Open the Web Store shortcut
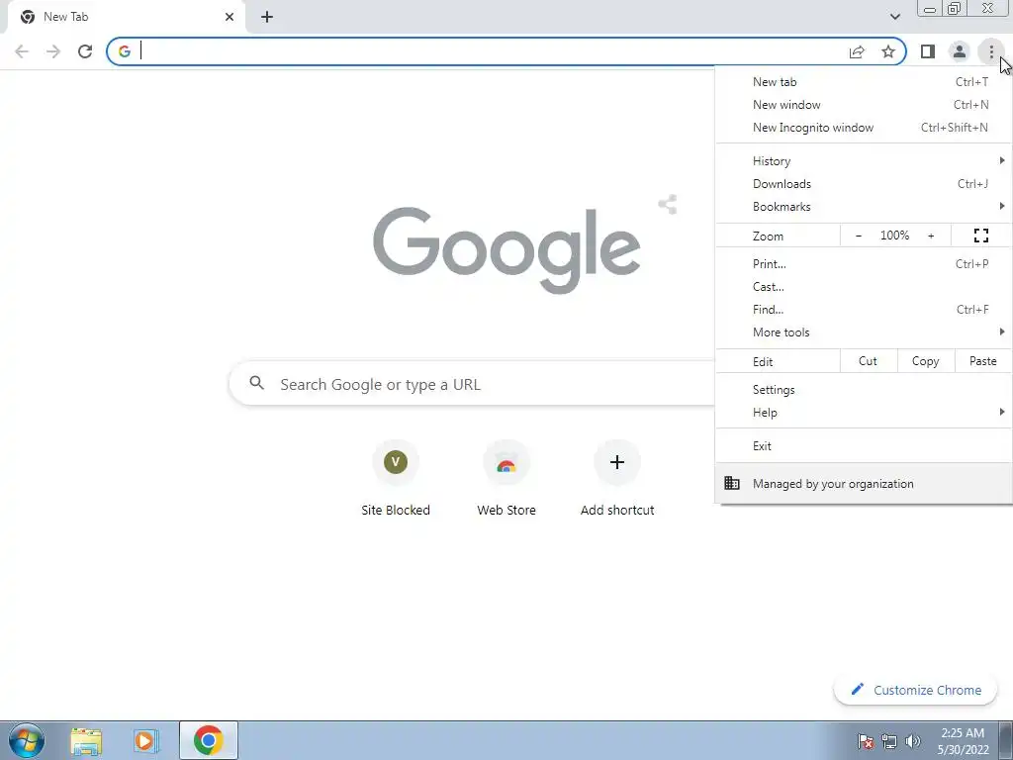 click(506, 479)
